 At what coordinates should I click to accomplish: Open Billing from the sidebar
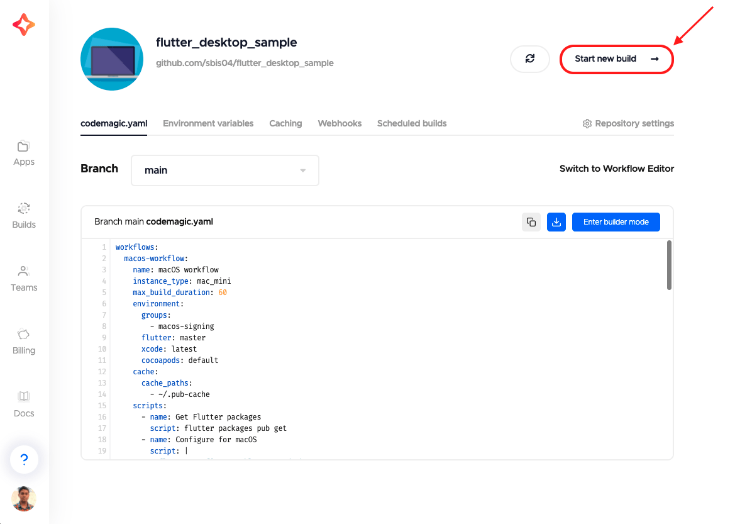pos(23,342)
